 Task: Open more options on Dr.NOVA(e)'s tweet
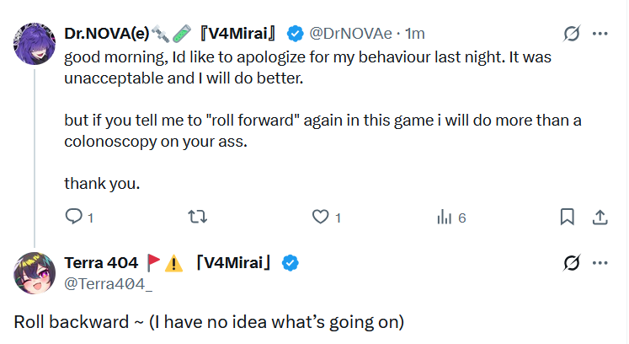click(x=600, y=34)
